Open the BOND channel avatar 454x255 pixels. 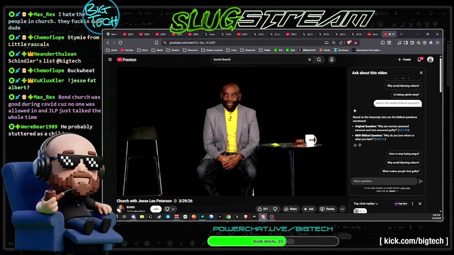121,209
